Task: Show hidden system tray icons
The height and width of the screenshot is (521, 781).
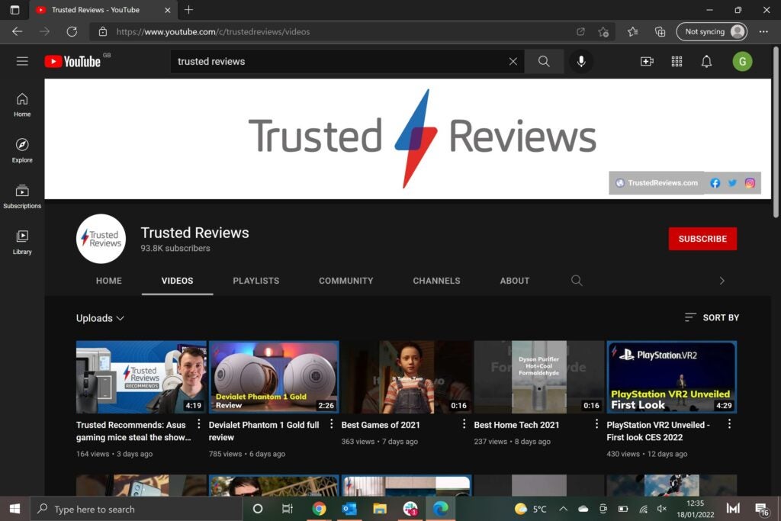Action: pos(563,509)
